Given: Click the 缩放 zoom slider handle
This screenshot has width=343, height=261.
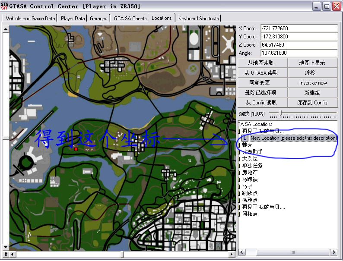Looking at the screenshot, I should [x=280, y=113].
